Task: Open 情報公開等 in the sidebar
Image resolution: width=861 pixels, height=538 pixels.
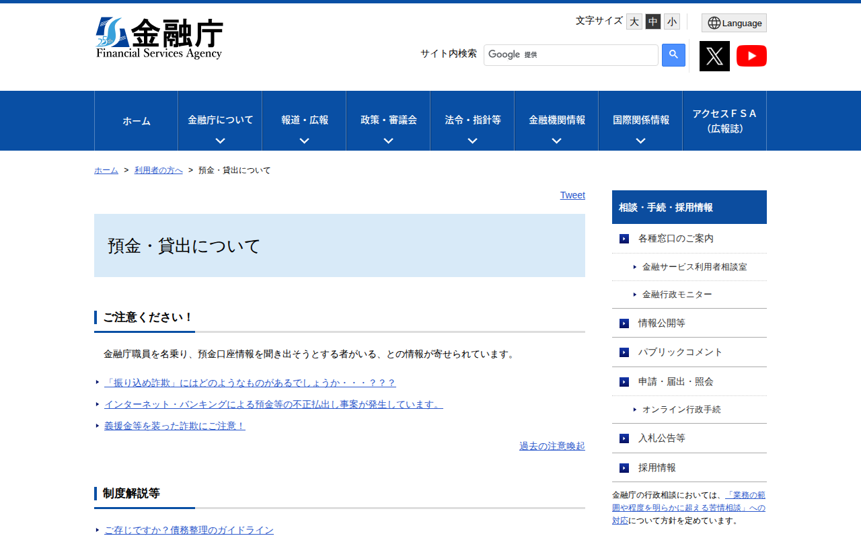Action: (689, 323)
